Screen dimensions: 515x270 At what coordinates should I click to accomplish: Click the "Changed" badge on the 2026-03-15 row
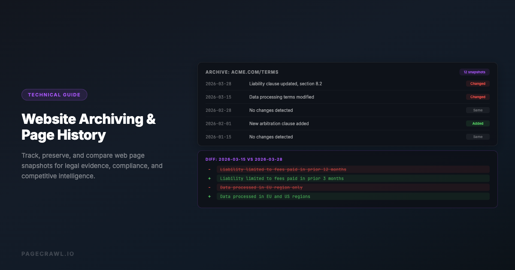click(x=478, y=97)
